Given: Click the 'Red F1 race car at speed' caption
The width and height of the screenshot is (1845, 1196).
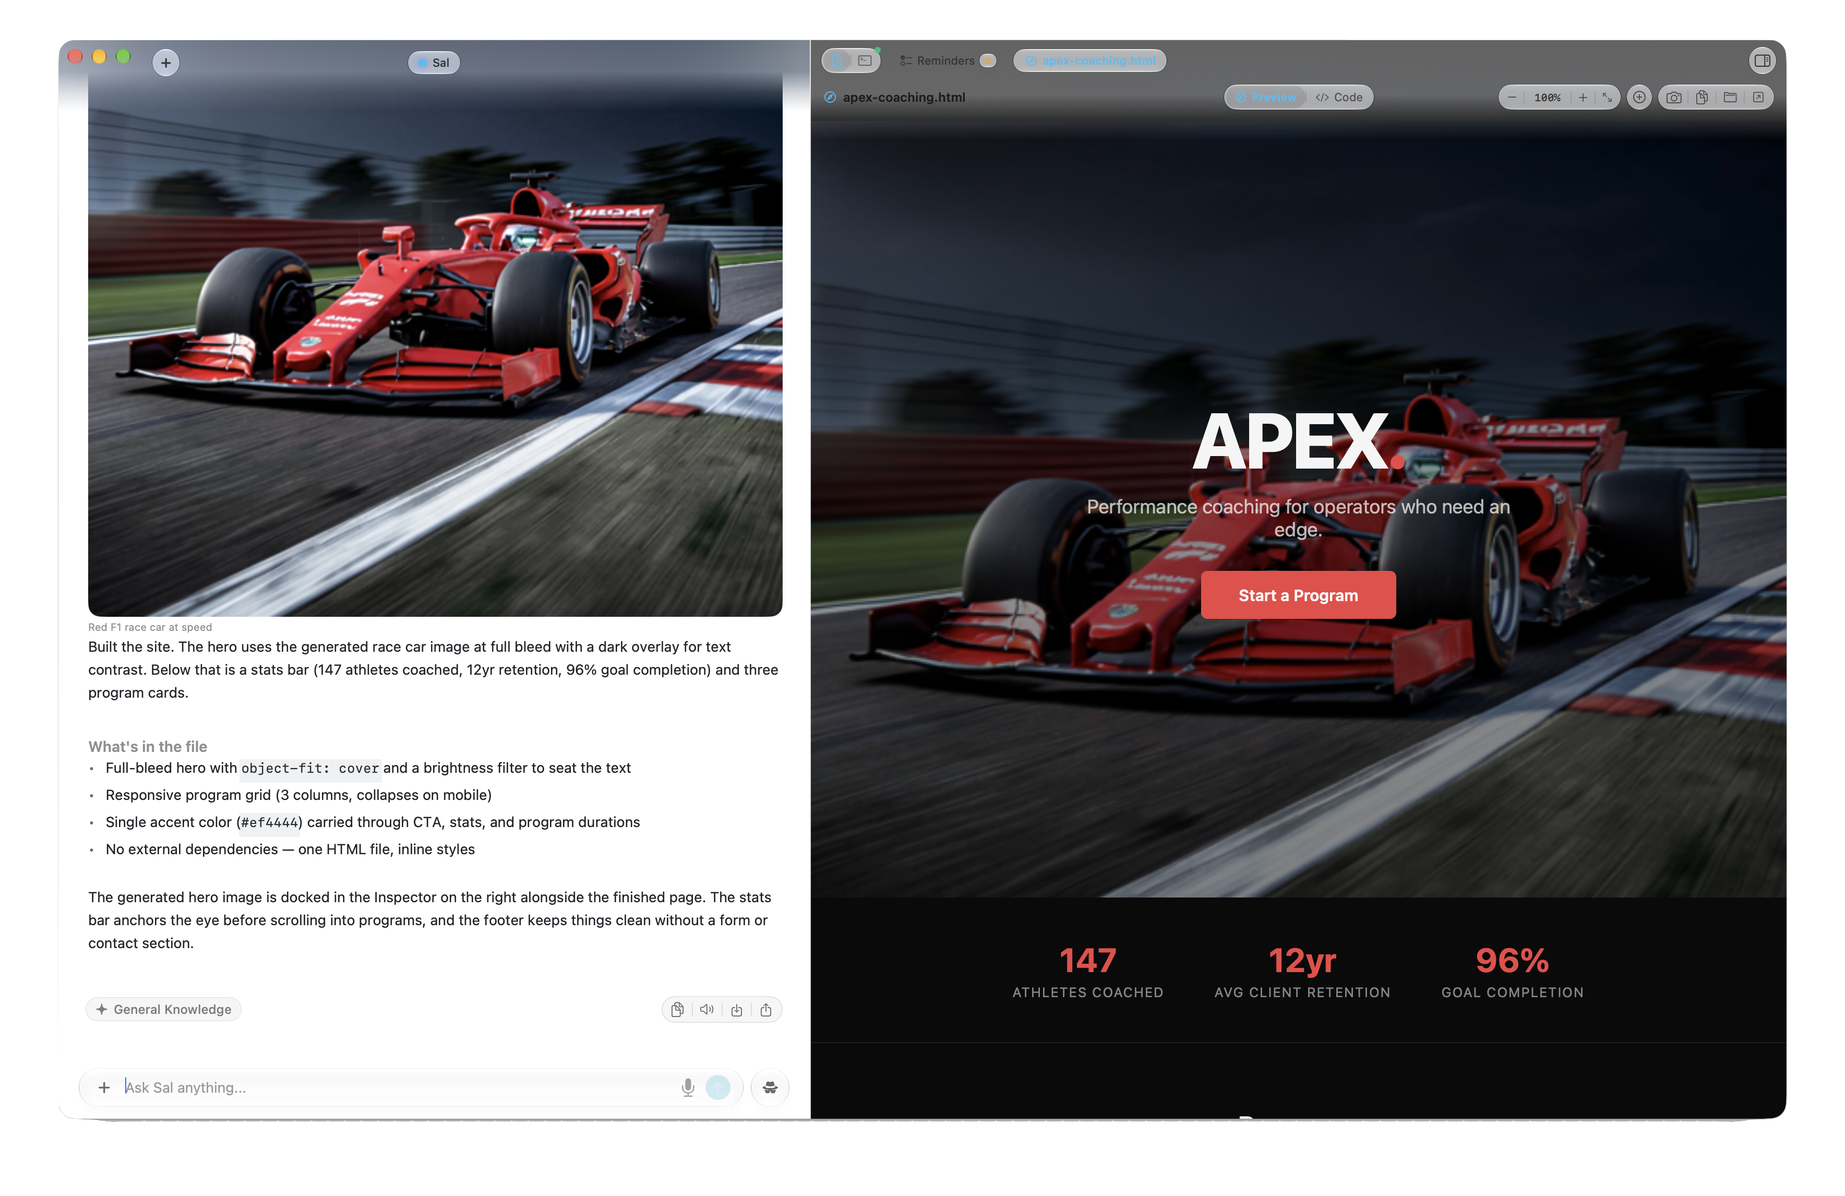Looking at the screenshot, I should [150, 627].
